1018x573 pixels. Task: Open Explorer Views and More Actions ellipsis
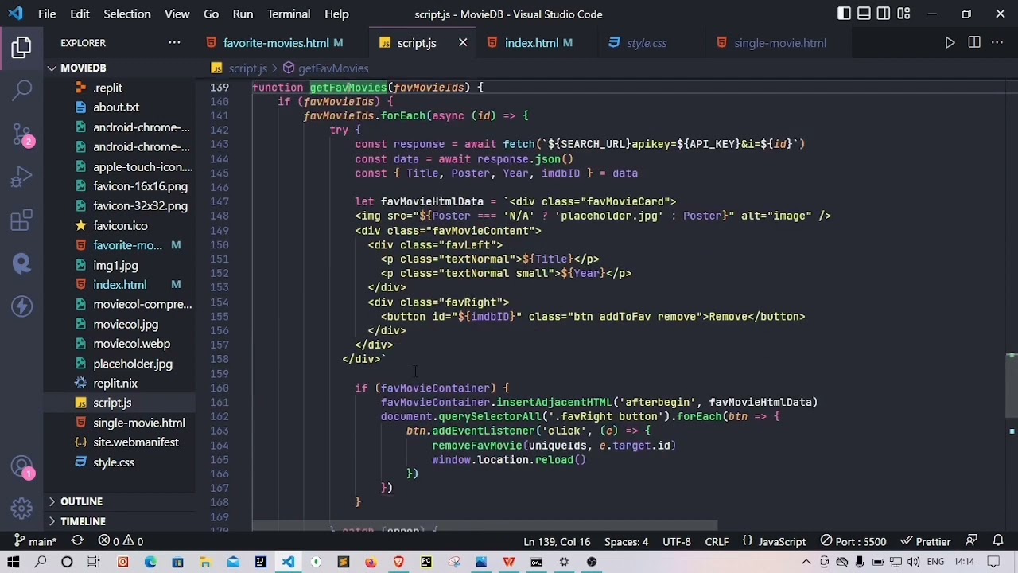(174, 43)
